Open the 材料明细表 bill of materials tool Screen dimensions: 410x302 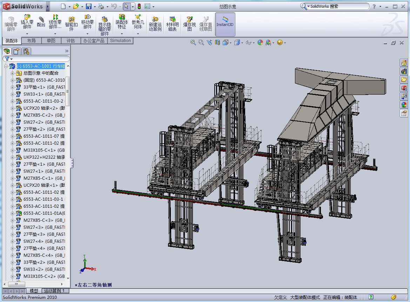click(172, 24)
